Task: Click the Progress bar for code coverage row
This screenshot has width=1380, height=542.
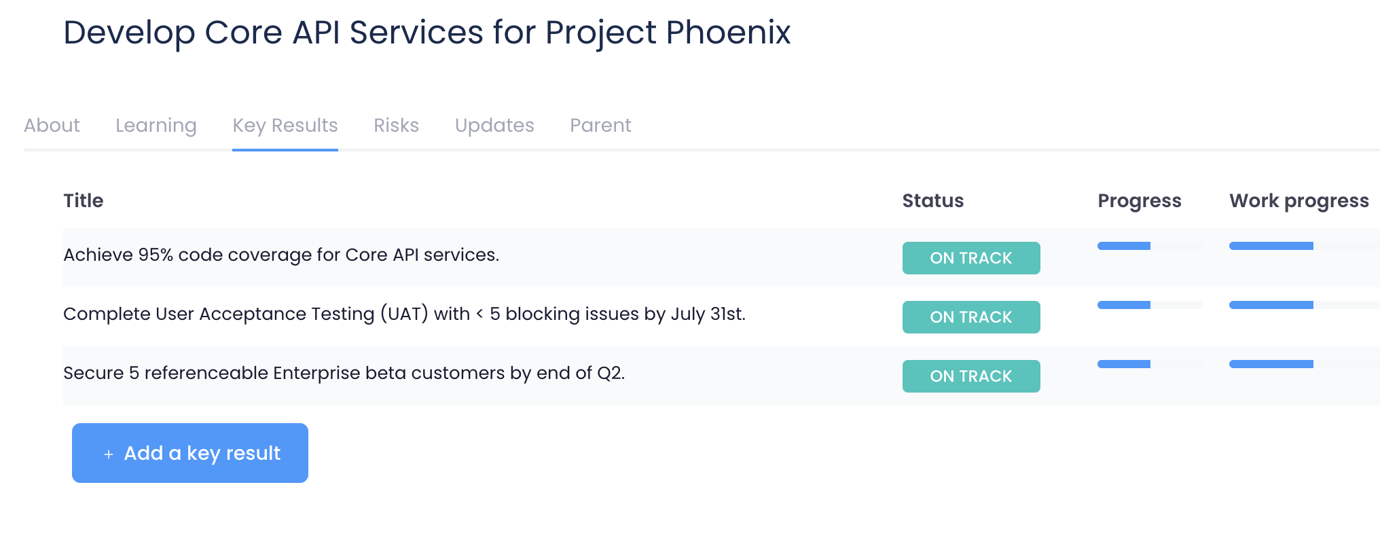Action: [x=1149, y=246]
